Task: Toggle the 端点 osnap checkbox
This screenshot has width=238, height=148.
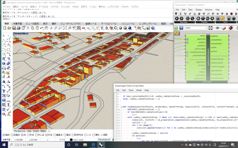Action: (x=4, y=135)
